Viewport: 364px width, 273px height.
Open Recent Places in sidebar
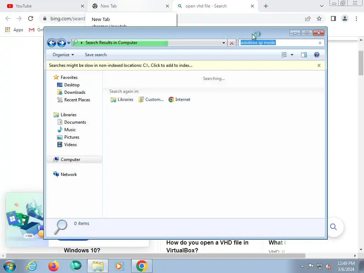pos(73,100)
